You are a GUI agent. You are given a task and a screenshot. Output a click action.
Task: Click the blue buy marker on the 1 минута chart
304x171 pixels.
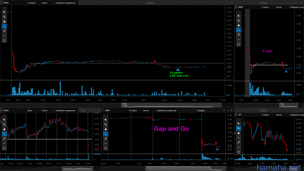(x=178, y=70)
